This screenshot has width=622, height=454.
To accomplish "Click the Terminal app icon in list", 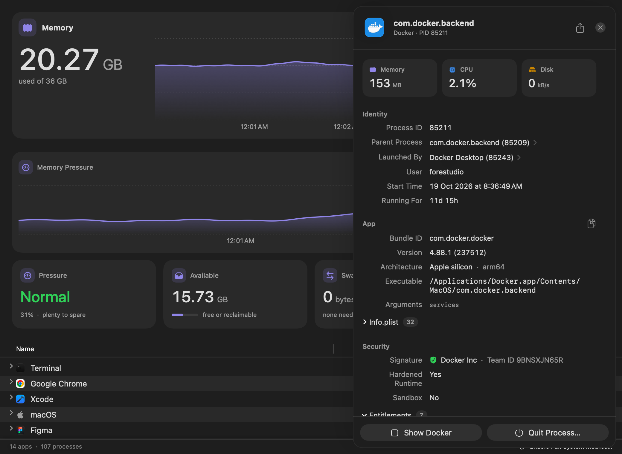I will 20,368.
